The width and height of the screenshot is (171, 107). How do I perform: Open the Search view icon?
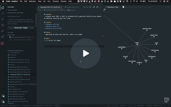point(3,13)
